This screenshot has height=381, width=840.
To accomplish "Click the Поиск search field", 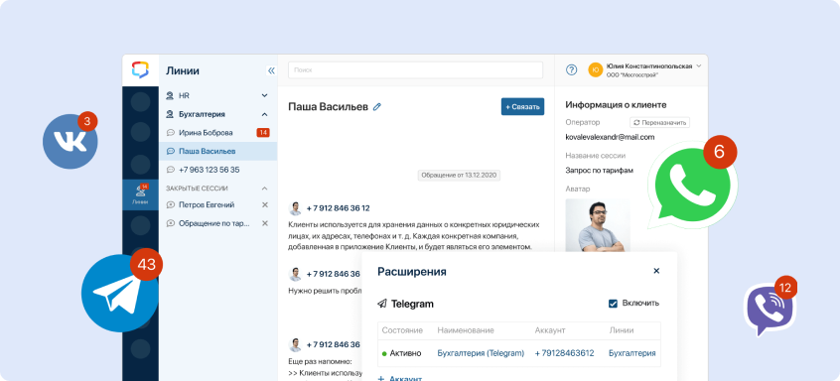I will pyautogui.click(x=416, y=70).
